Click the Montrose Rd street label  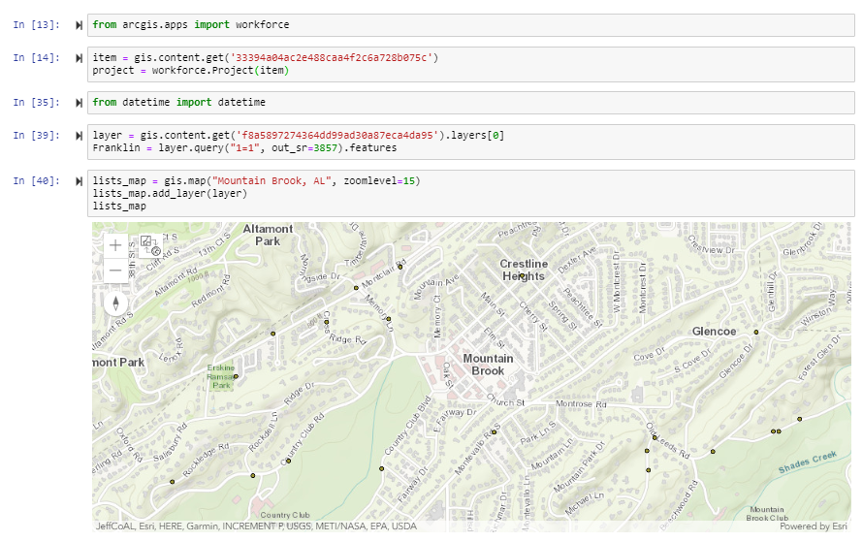581,404
